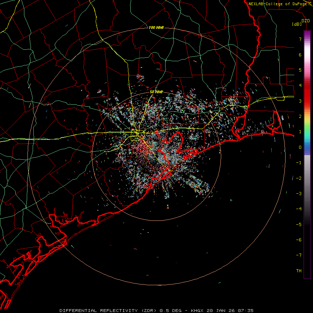The image size is (313, 313).
Task: Click the '-6' value on the color scale
Action: pyautogui.click(x=299, y=240)
